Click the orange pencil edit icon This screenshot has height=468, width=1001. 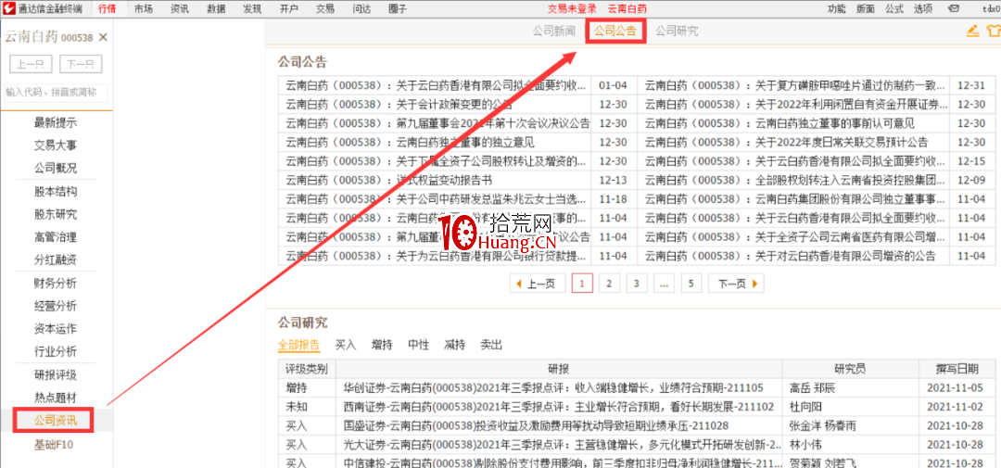[x=972, y=31]
